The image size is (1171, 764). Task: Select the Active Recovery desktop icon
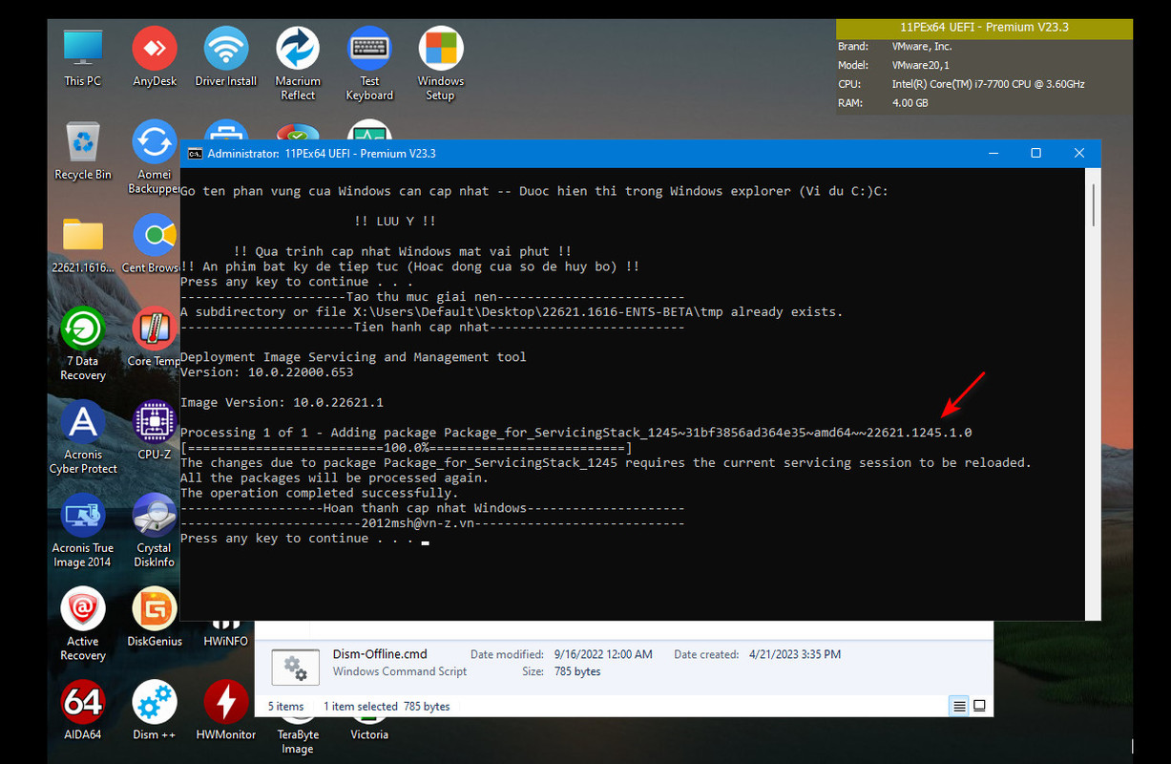[83, 625]
